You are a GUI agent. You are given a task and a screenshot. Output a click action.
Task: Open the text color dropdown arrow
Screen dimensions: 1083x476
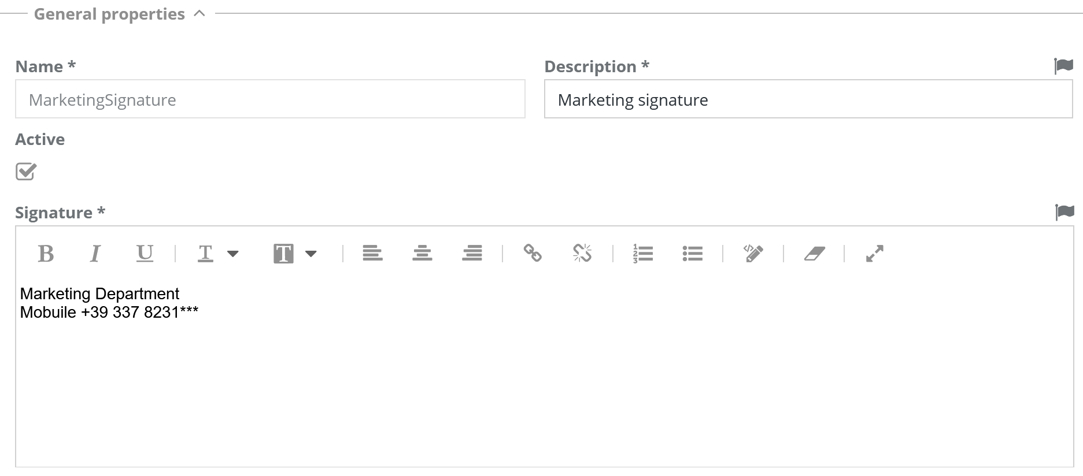click(233, 254)
